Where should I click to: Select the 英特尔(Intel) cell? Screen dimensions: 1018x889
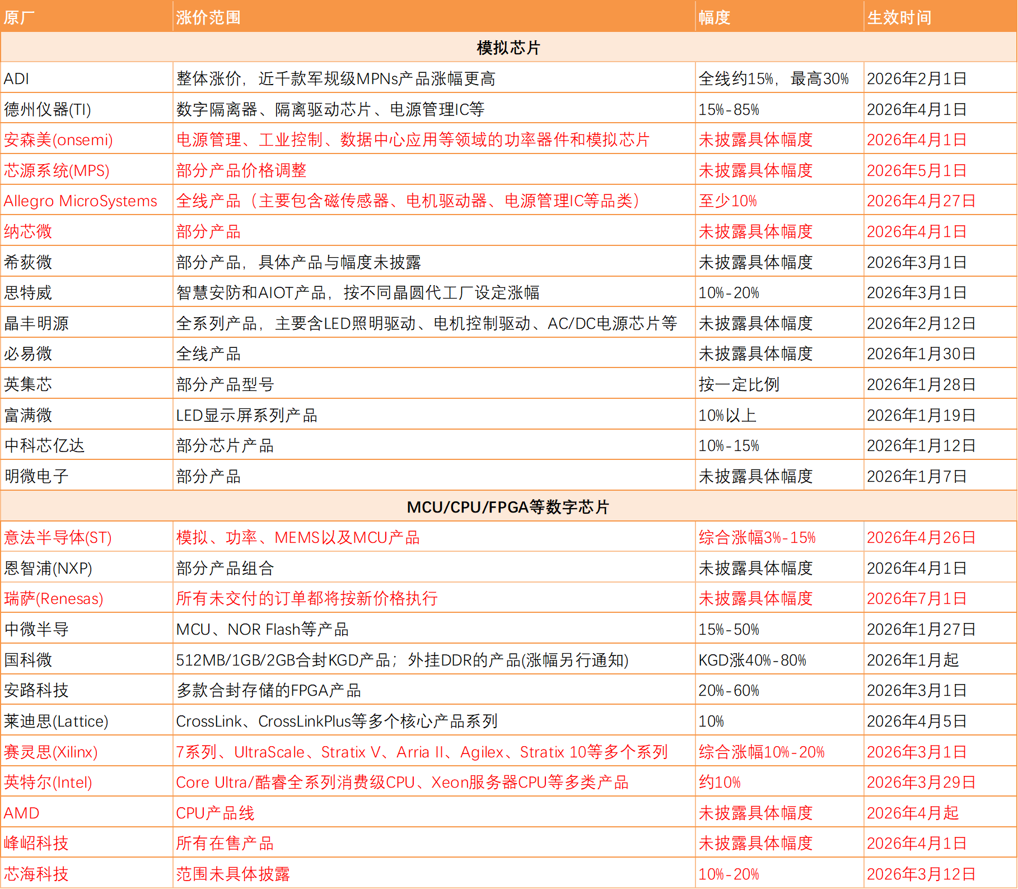point(48,782)
